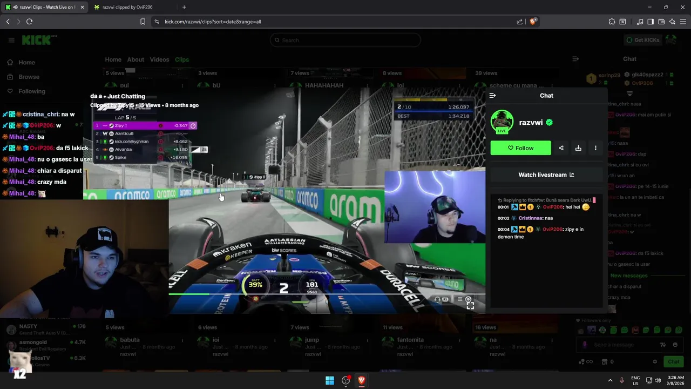Click the Get KICKs button
Image resolution: width=691 pixels, height=389 pixels.
pos(642,40)
